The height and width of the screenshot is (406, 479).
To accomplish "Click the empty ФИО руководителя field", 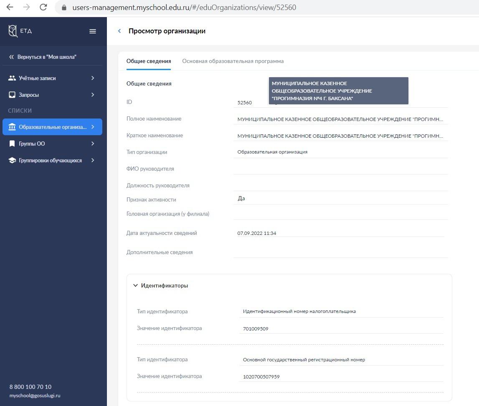I will pos(341,169).
